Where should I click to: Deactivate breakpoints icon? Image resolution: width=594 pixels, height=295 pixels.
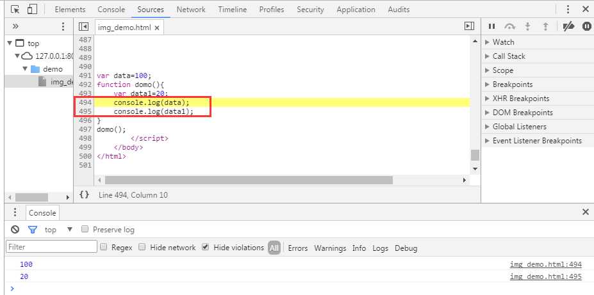point(568,26)
